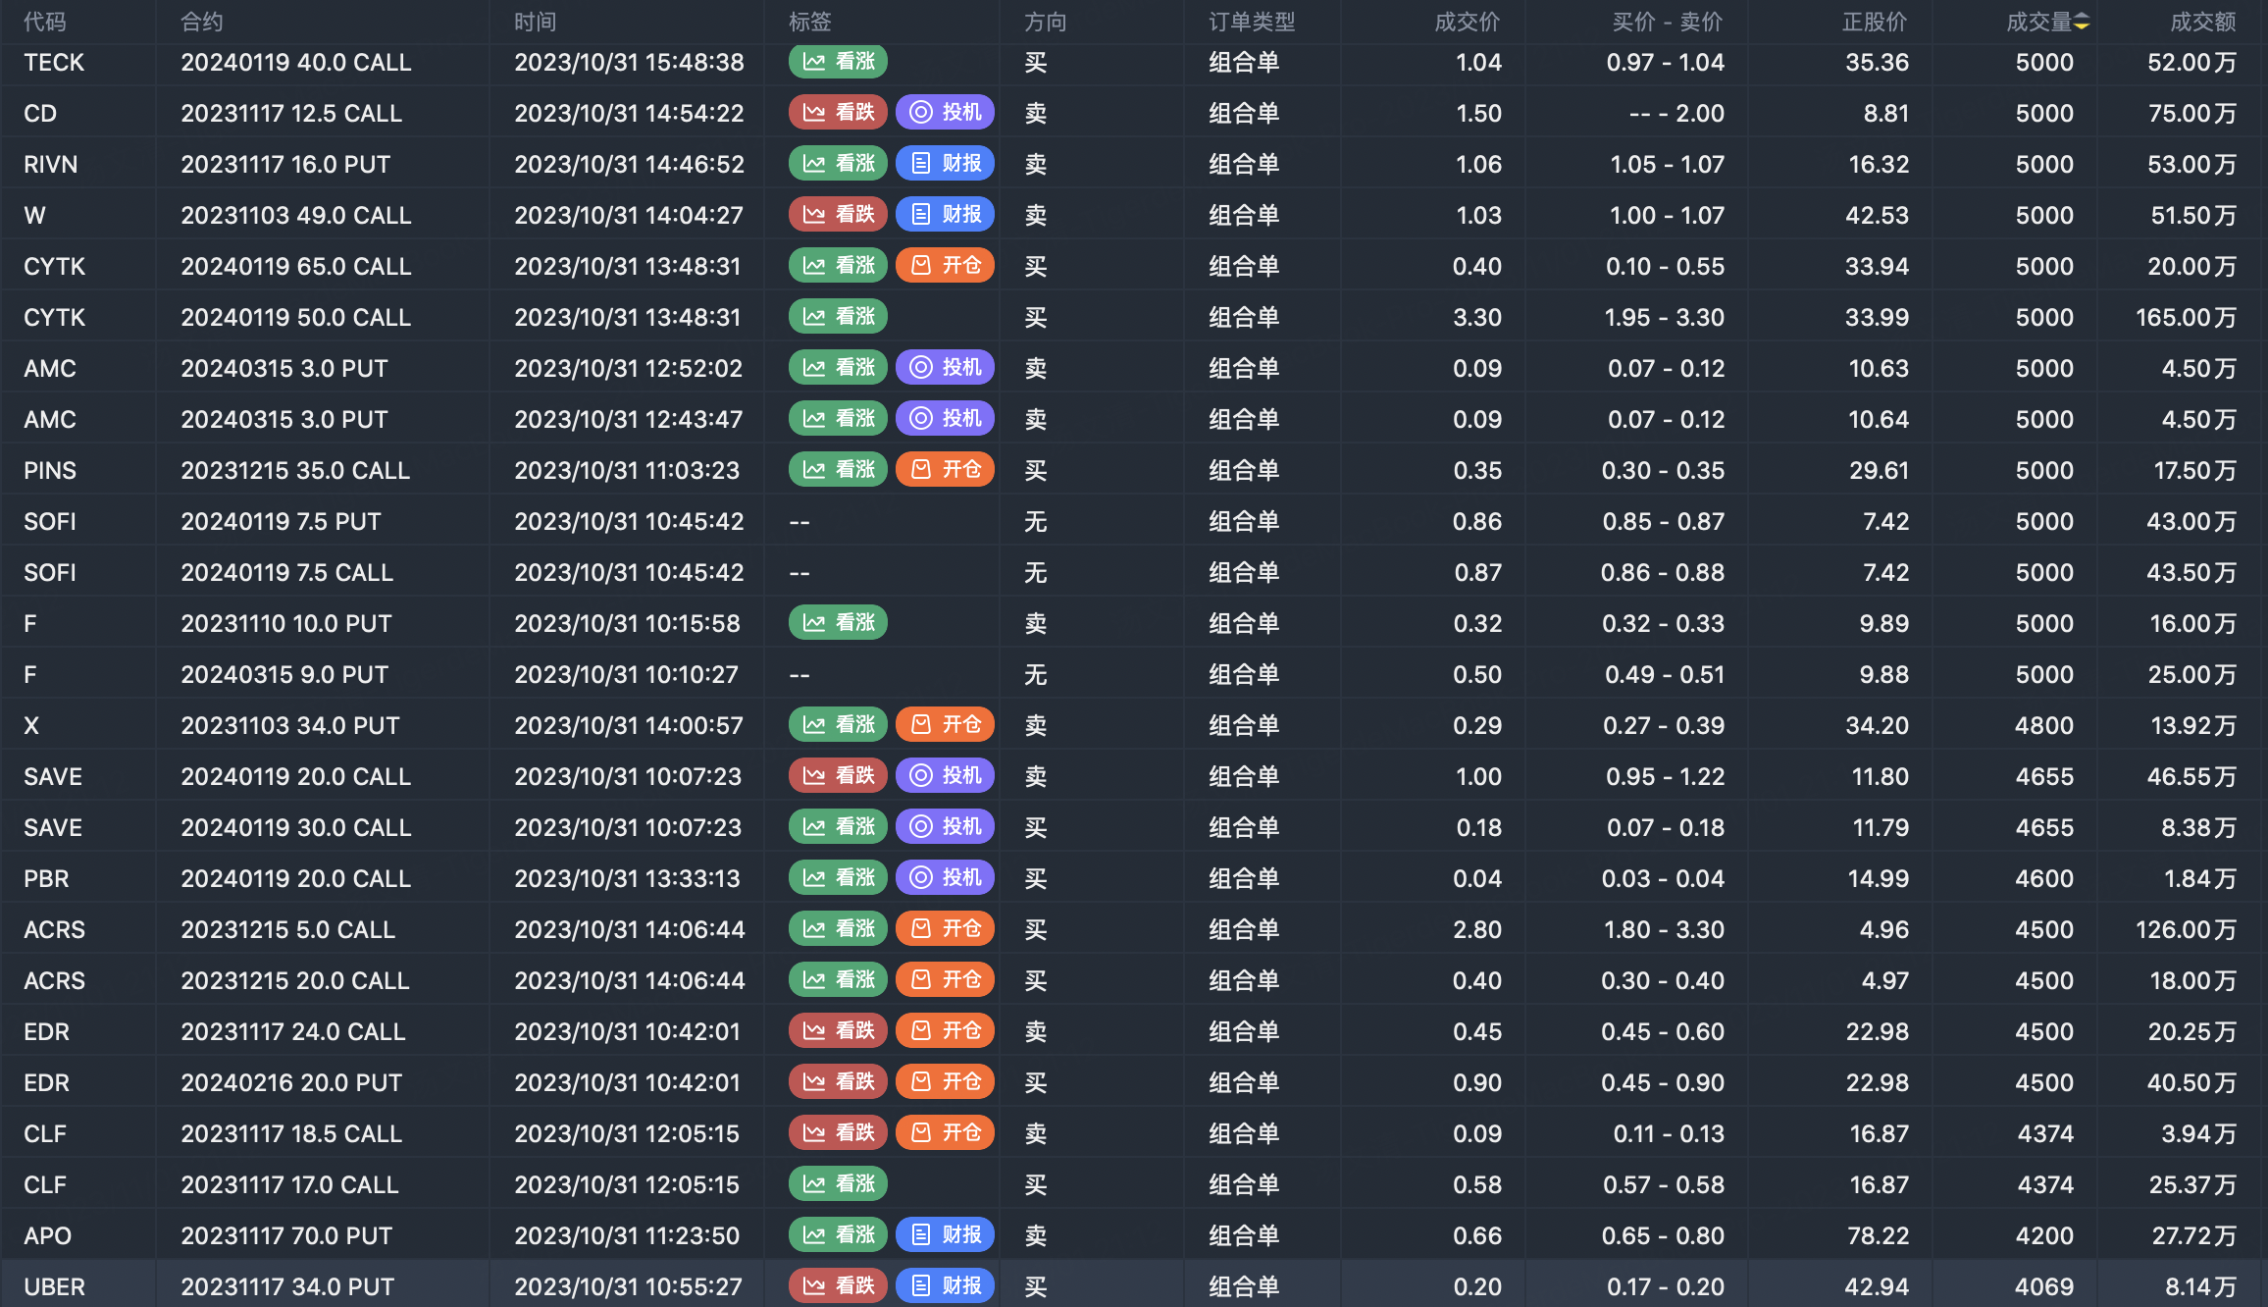The width and height of the screenshot is (2268, 1307).
Task: Select the TECK ticker cell
Action: pyautogui.click(x=54, y=62)
